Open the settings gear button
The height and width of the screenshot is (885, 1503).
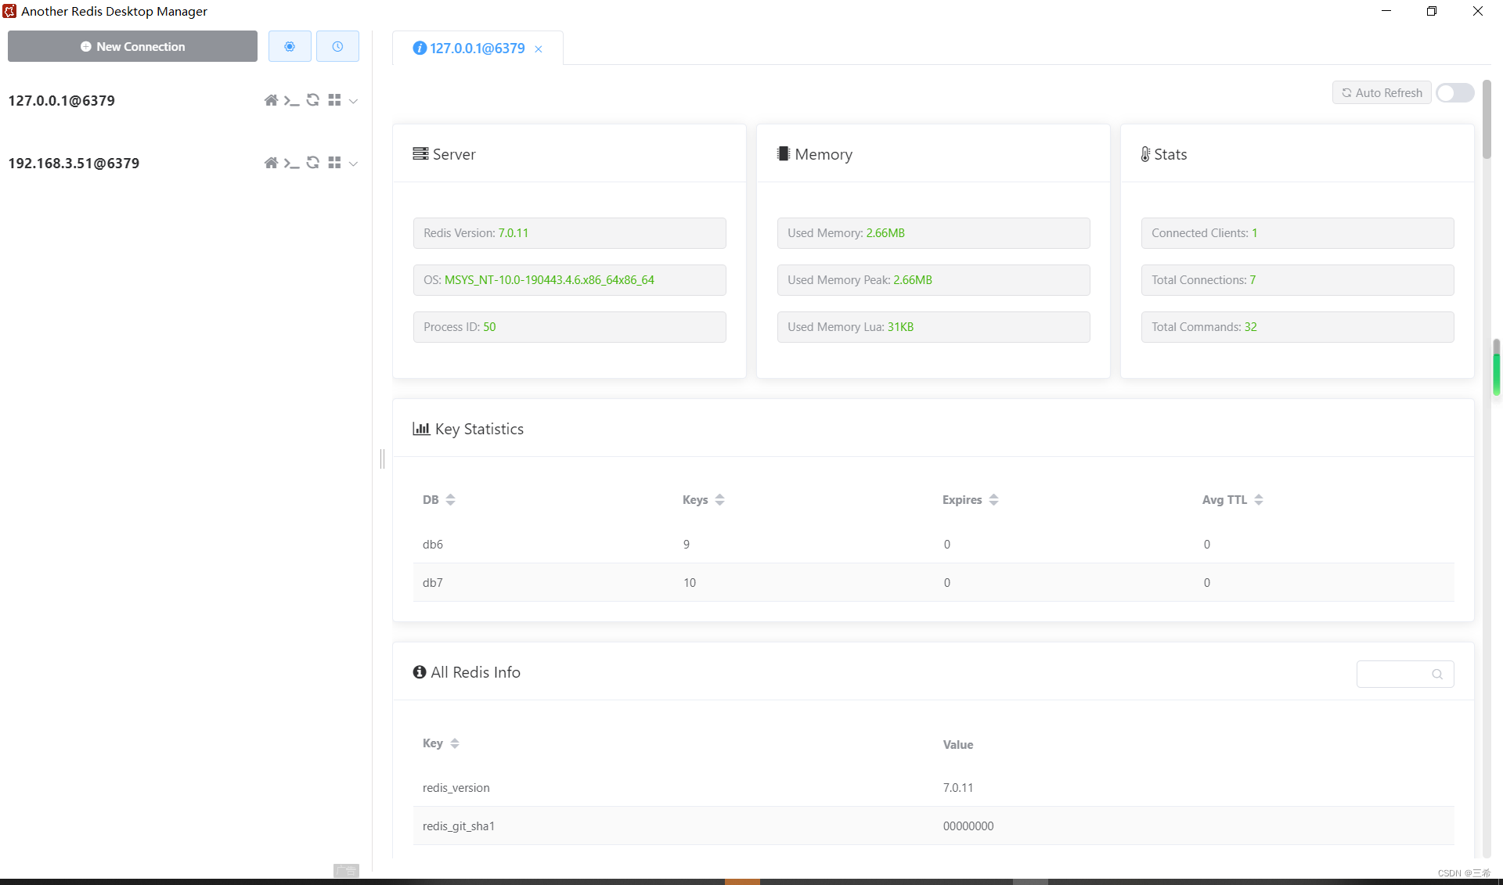point(290,47)
